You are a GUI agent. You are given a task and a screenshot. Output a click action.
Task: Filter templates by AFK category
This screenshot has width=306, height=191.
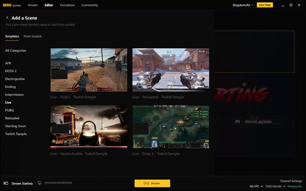pyautogui.click(x=8, y=63)
